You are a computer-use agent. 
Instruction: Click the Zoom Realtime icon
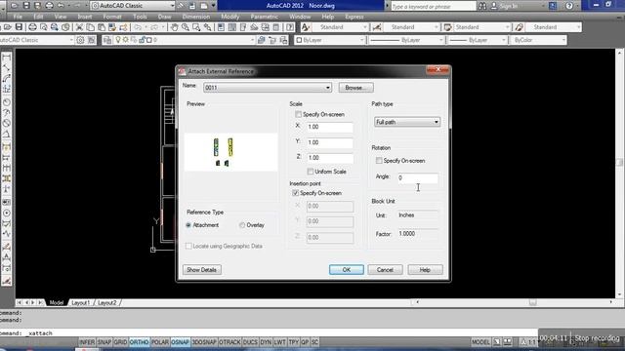click(186, 27)
